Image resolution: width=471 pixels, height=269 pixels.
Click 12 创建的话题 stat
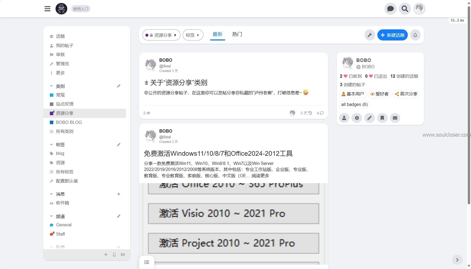click(x=404, y=76)
